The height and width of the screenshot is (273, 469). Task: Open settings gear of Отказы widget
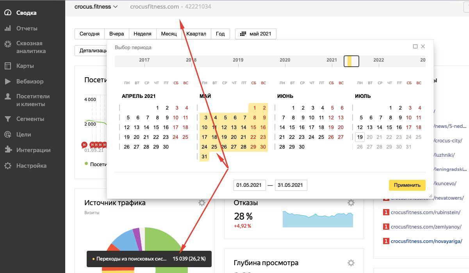[x=351, y=203]
